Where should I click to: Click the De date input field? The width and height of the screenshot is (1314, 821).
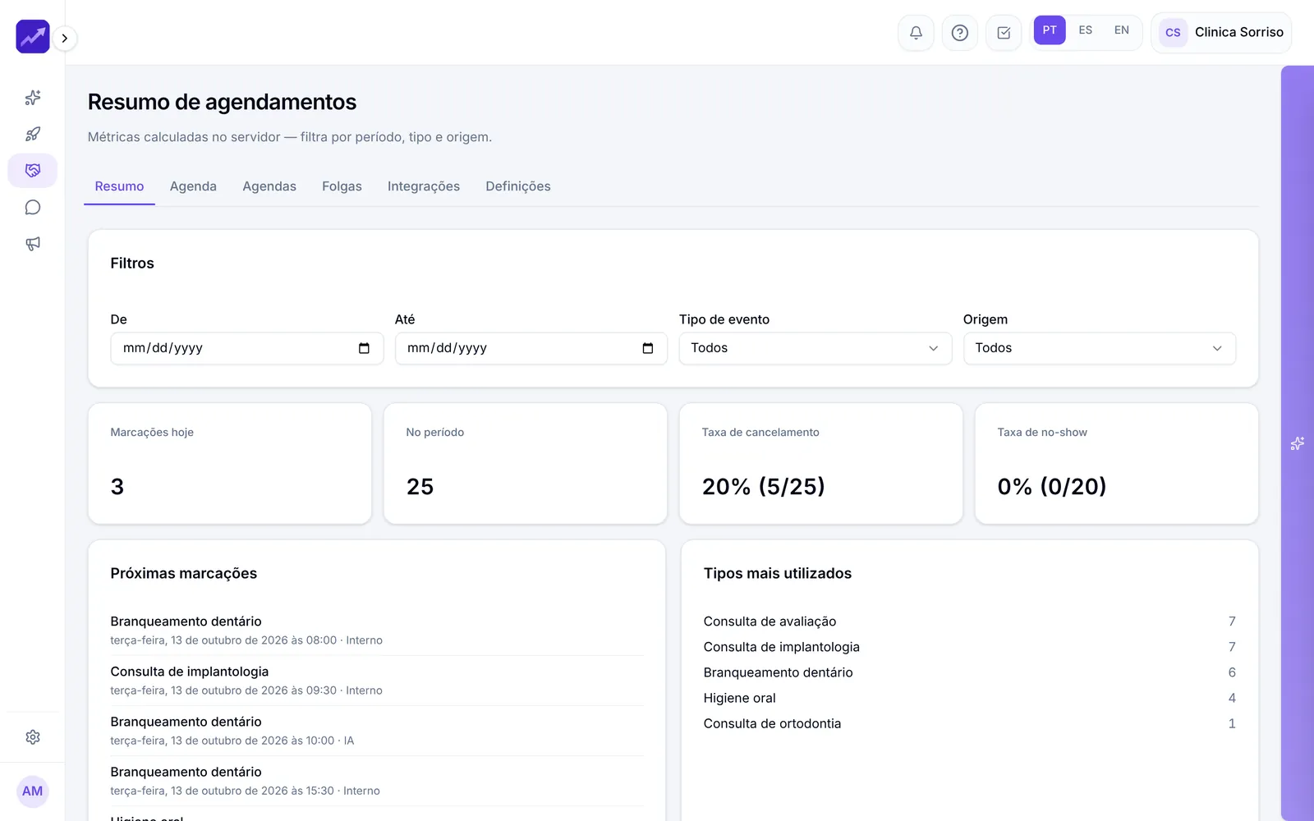(x=247, y=348)
